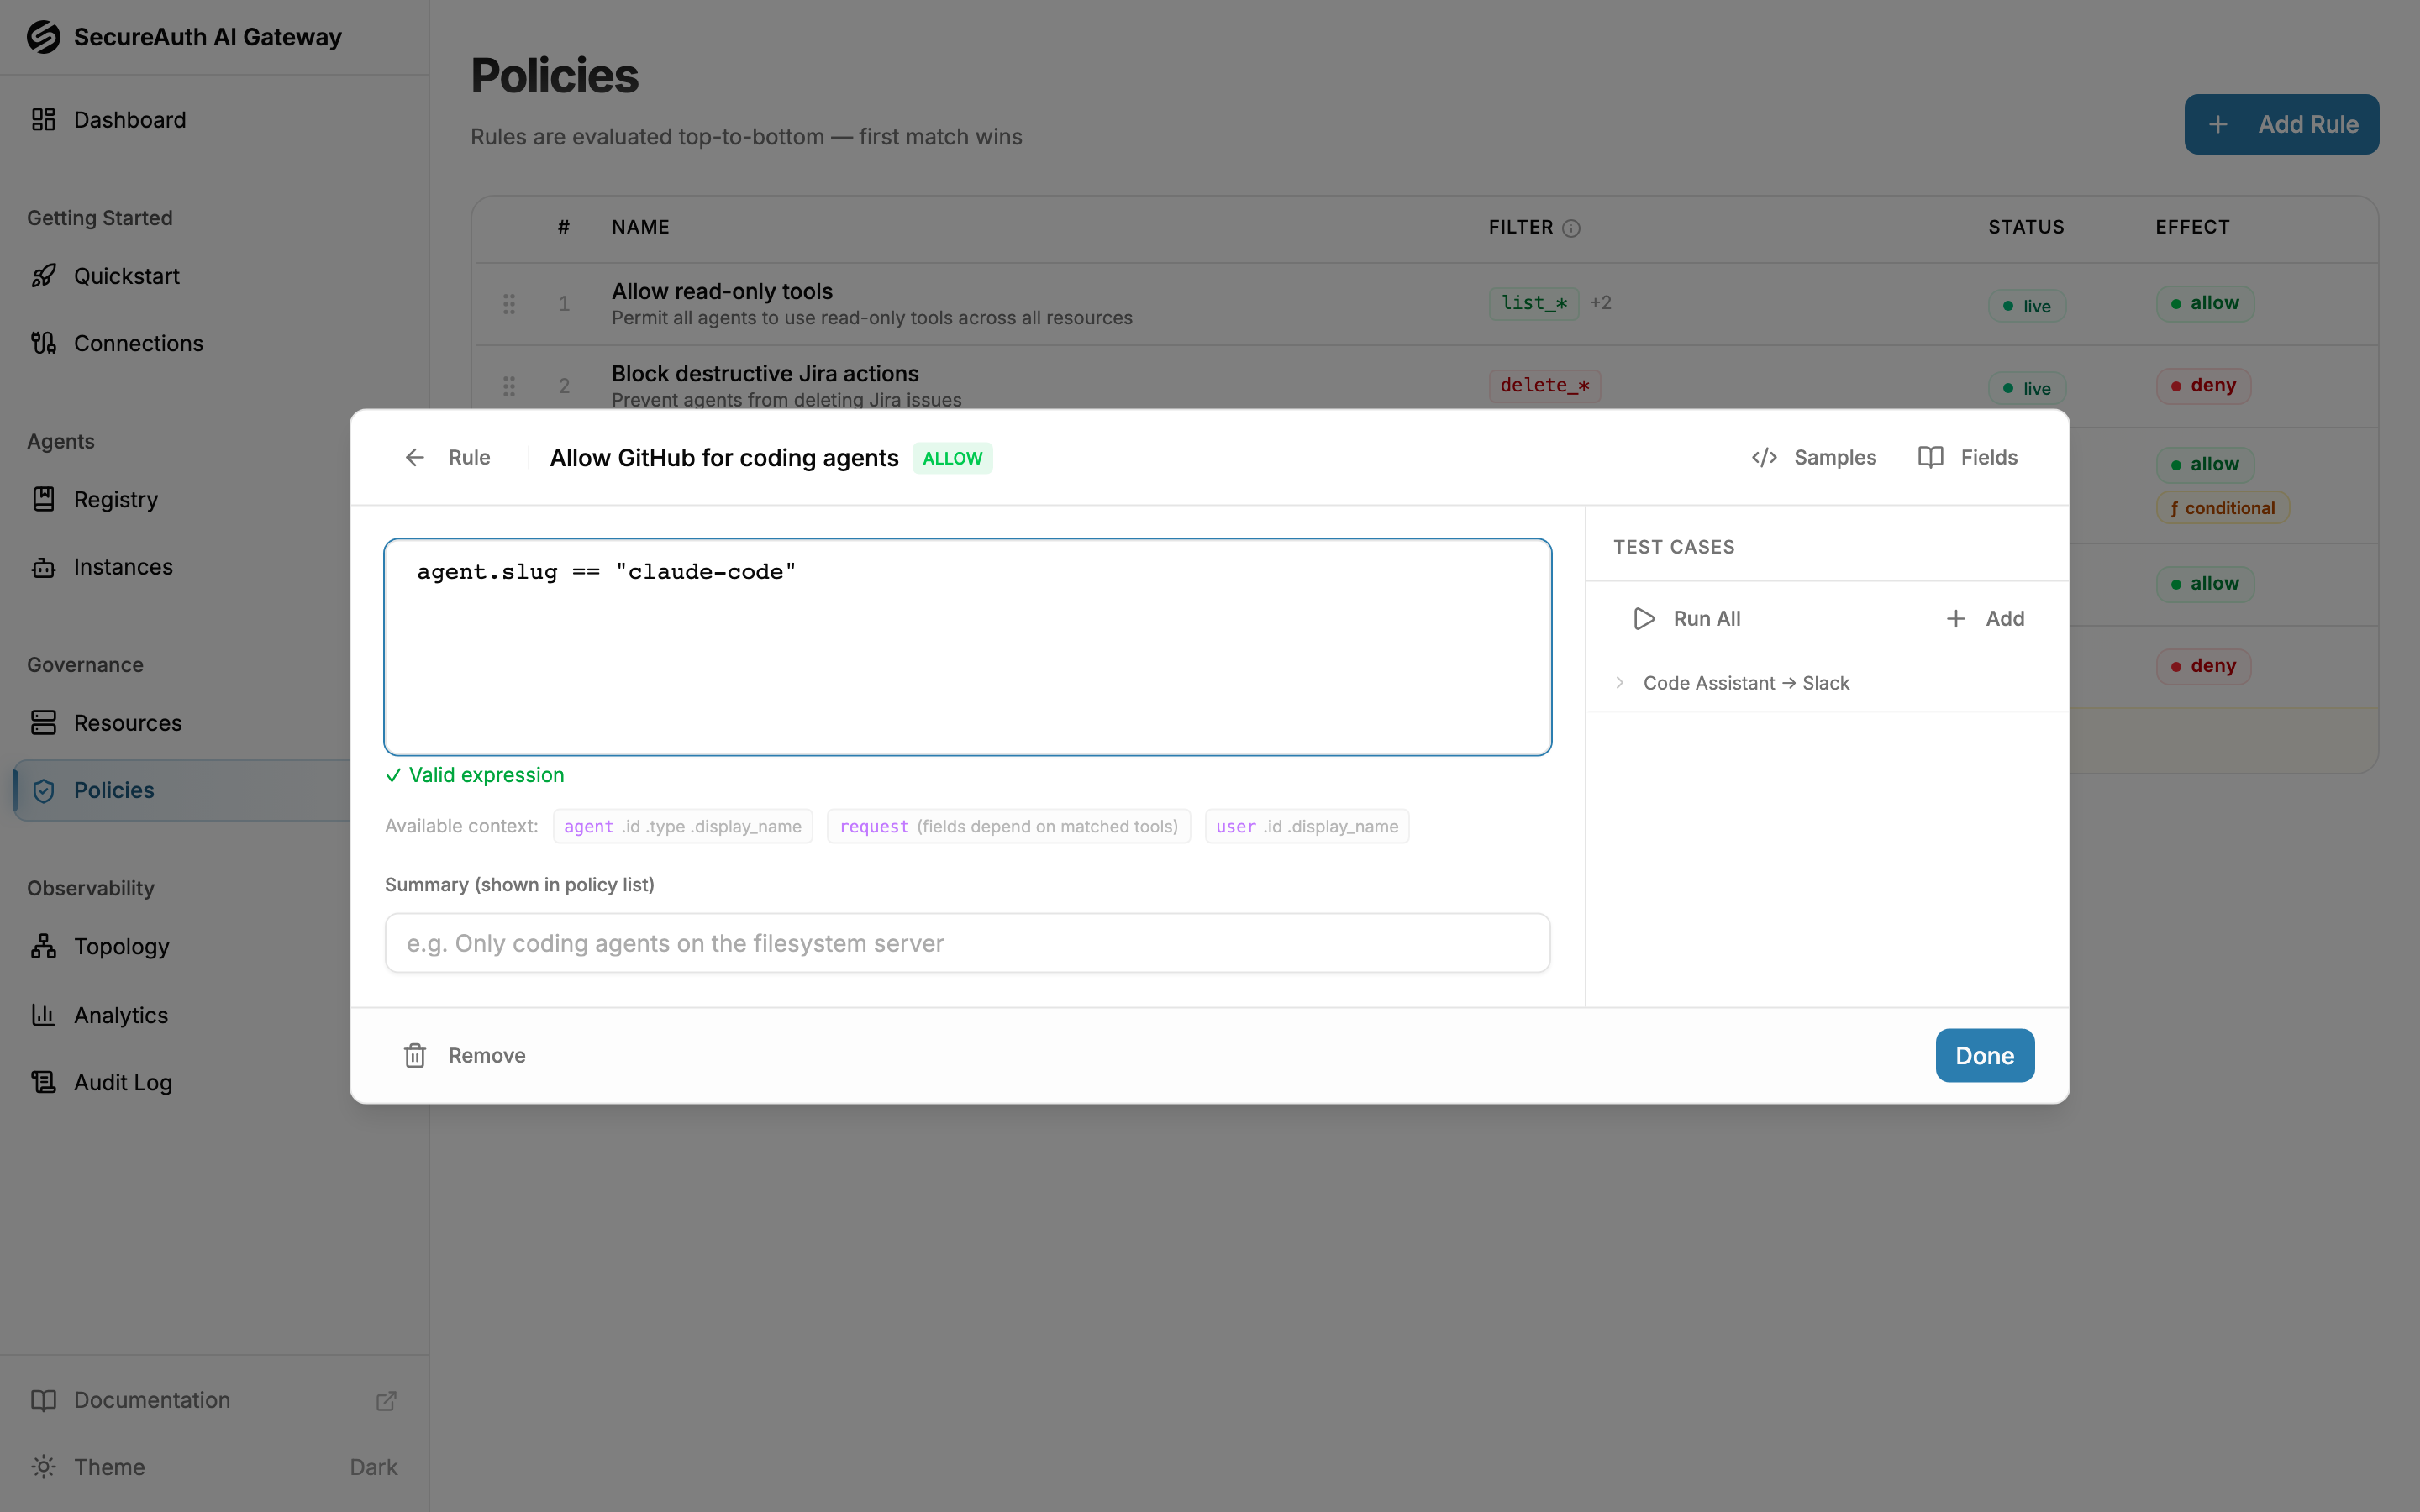The image size is (2420, 1512).
Task: Open Allow read-only tools rule
Action: (722, 291)
